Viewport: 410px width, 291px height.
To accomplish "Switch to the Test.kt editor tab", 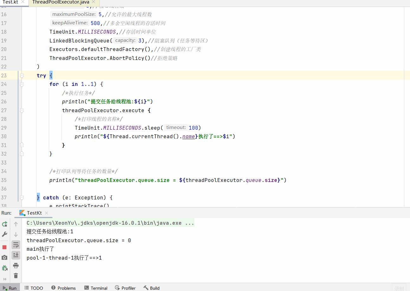I will click(x=10, y=2).
